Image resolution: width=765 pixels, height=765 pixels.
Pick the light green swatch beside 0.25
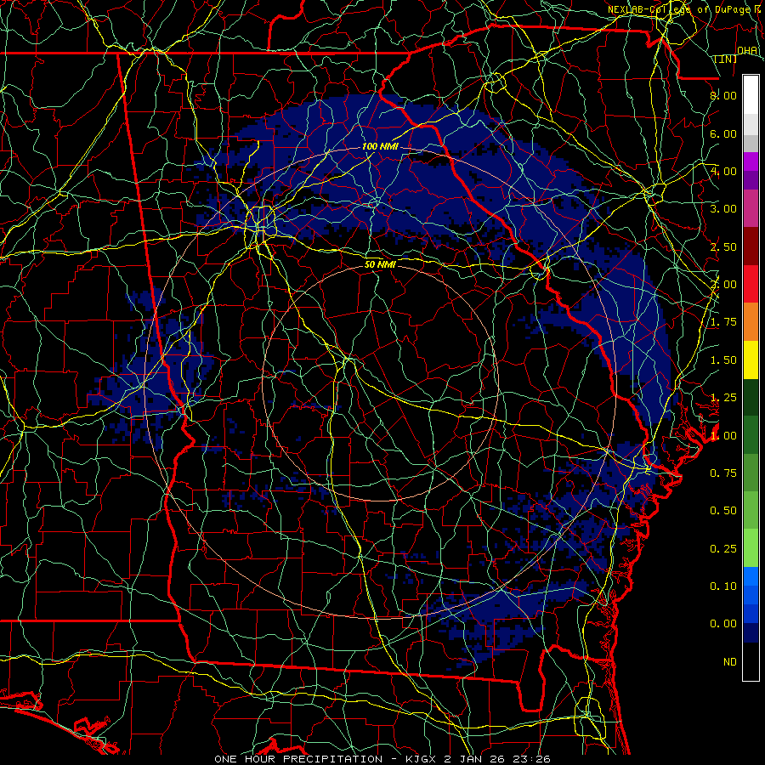(751, 548)
